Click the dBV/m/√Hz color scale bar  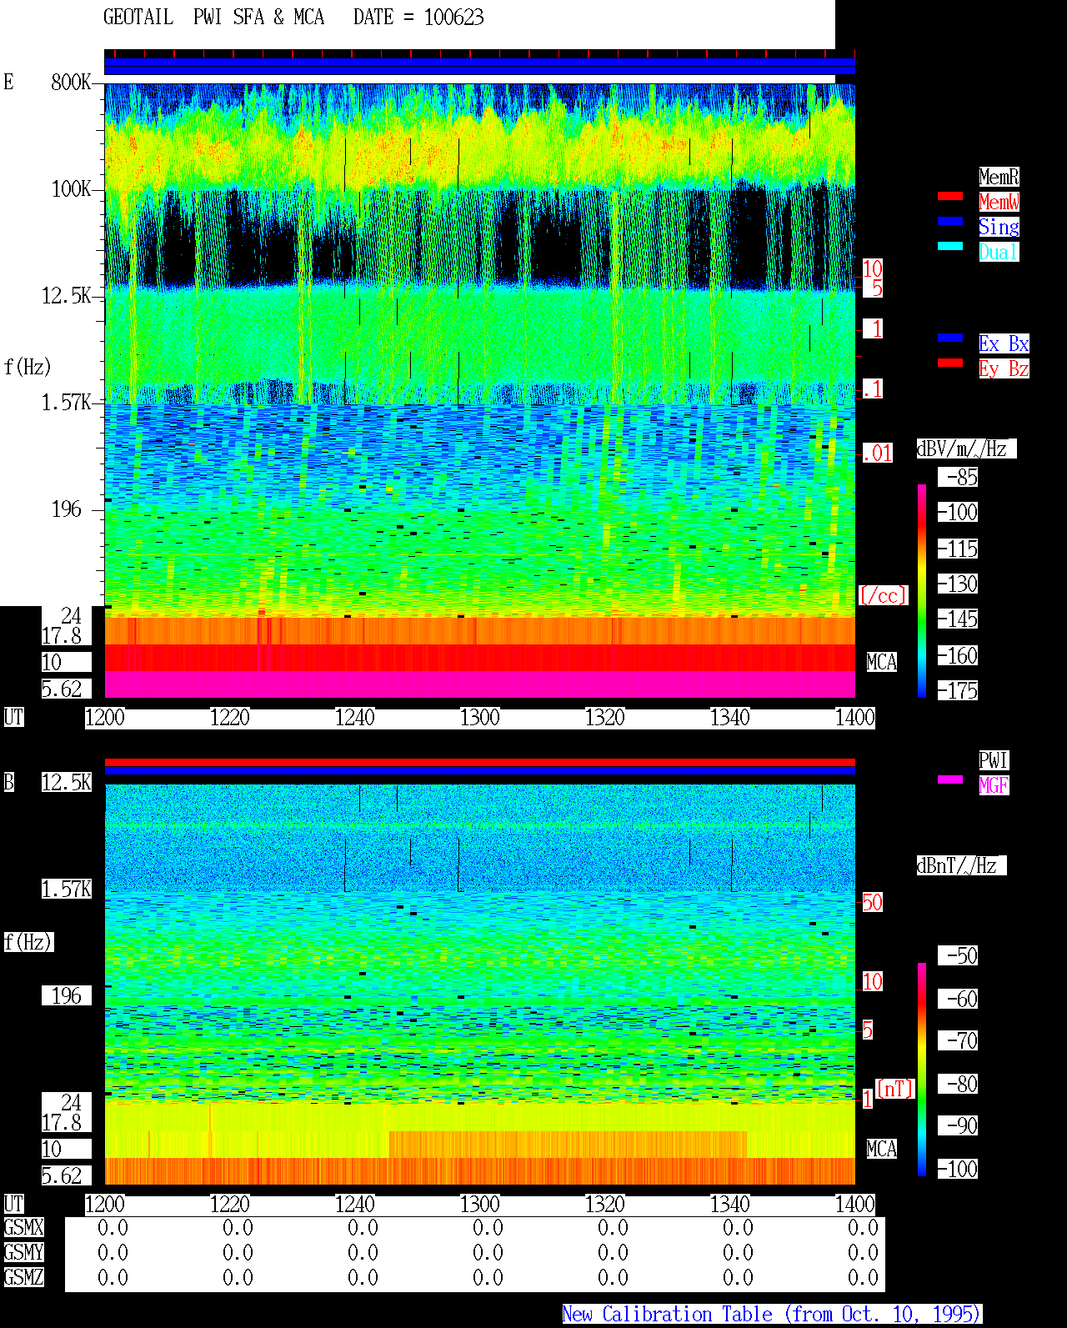pos(922,590)
